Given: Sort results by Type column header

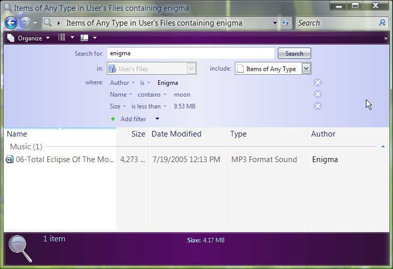Looking at the screenshot, I should coord(268,134).
